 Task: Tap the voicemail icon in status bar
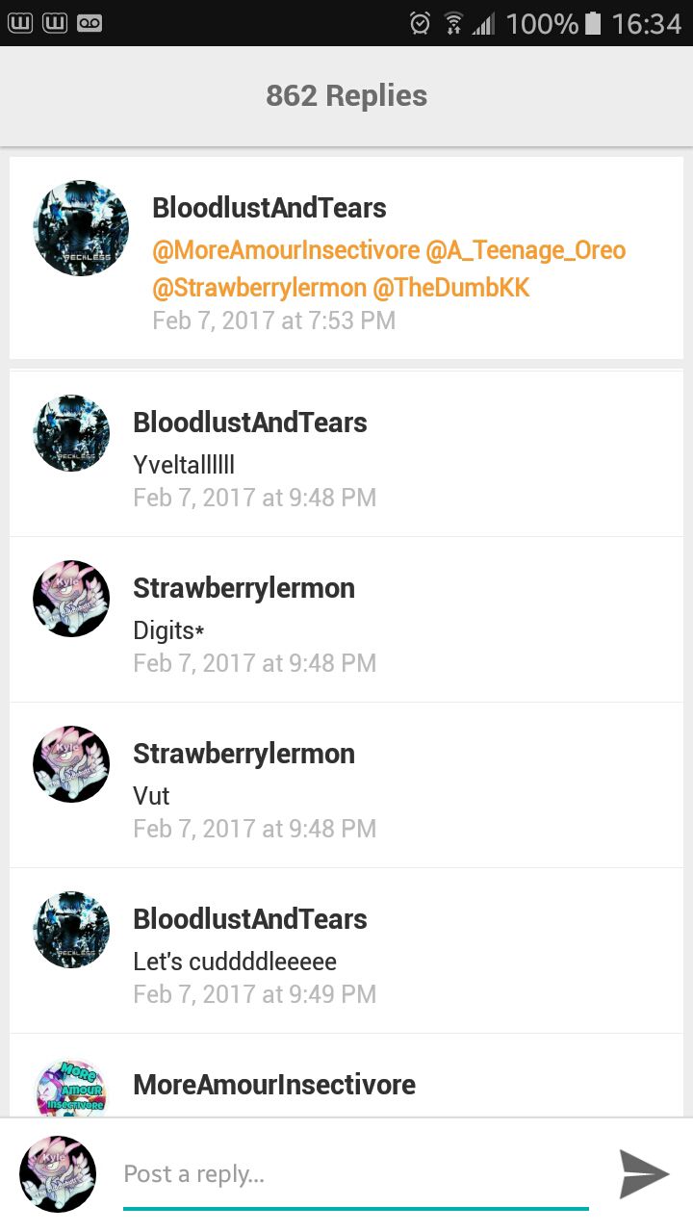pos(90,22)
